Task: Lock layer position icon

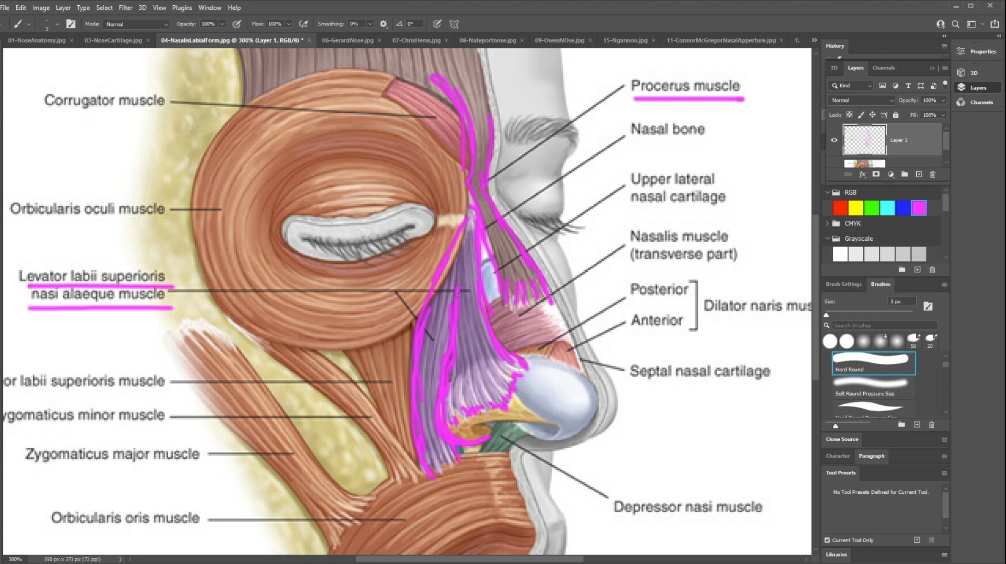Action: [872, 115]
